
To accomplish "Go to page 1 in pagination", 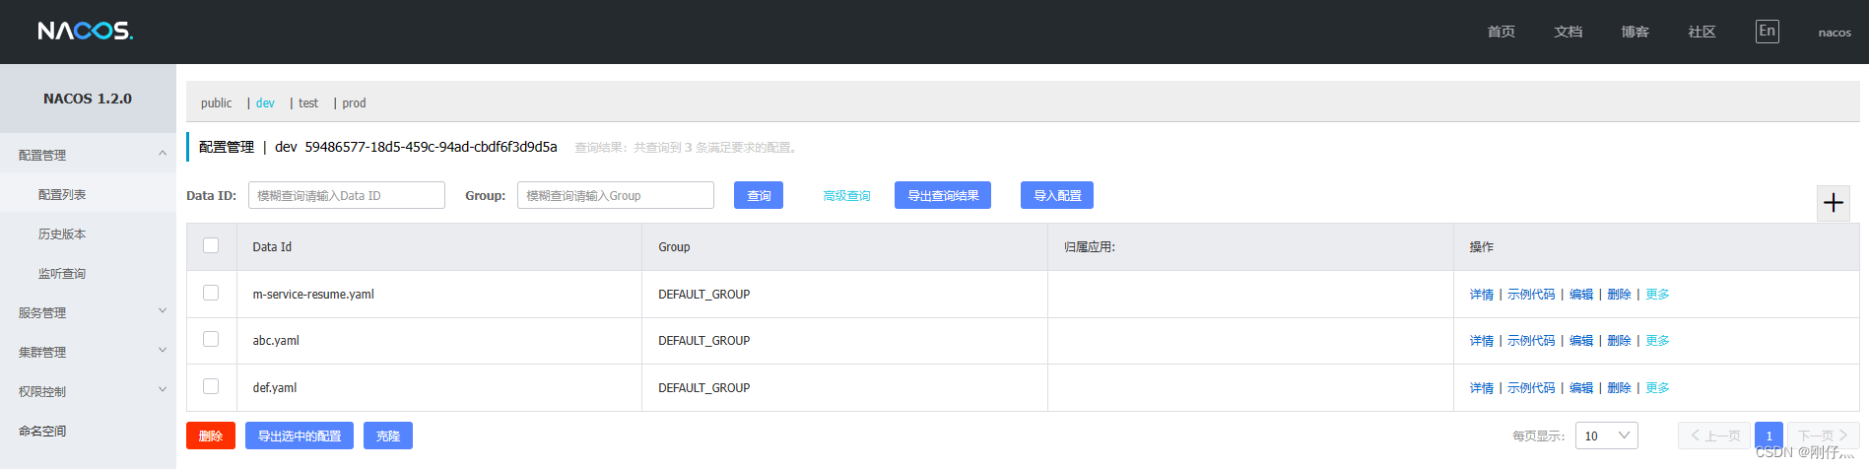I will click(1769, 435).
